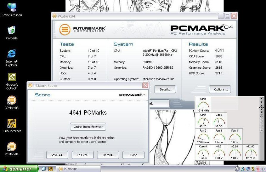The image size is (266, 172).
Task: Click the network connection tray icon
Action: [248, 169]
